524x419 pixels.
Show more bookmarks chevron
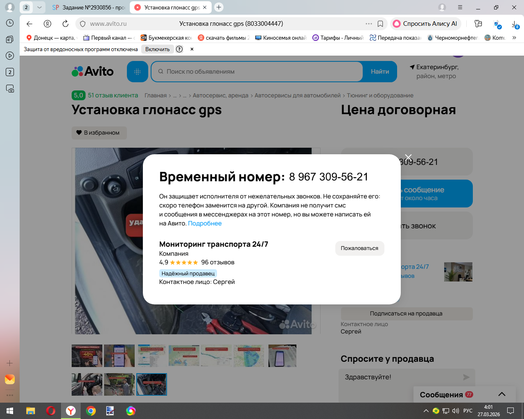tap(515, 38)
